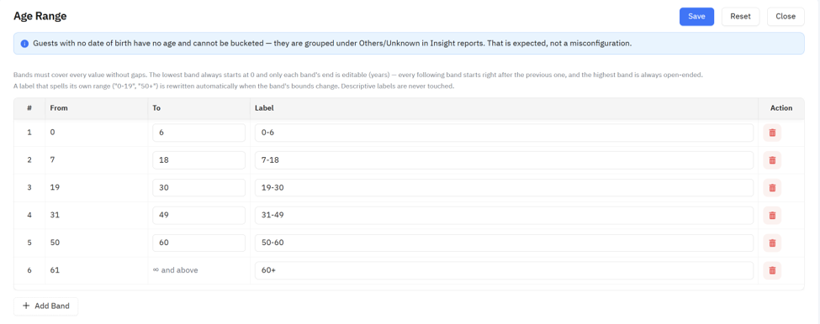Edit the label field reading 7-18
820x324 pixels.
tap(504, 160)
